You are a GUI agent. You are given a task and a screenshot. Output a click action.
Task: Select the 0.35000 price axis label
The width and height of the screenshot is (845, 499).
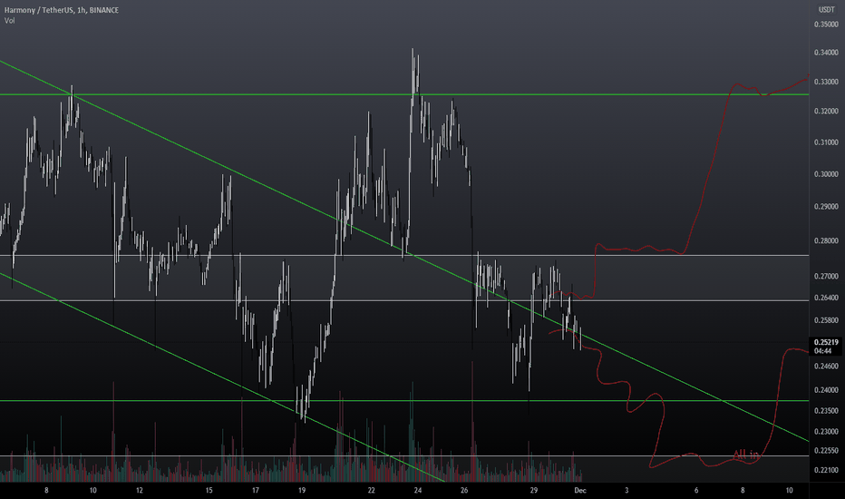click(x=826, y=24)
